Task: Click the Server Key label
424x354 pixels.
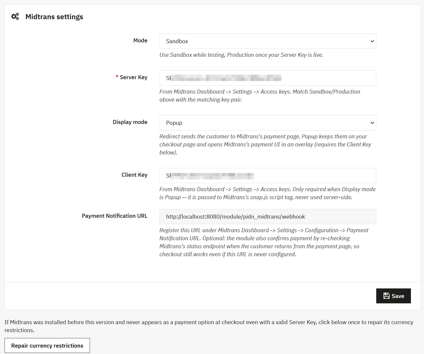Action: pyautogui.click(x=133, y=77)
